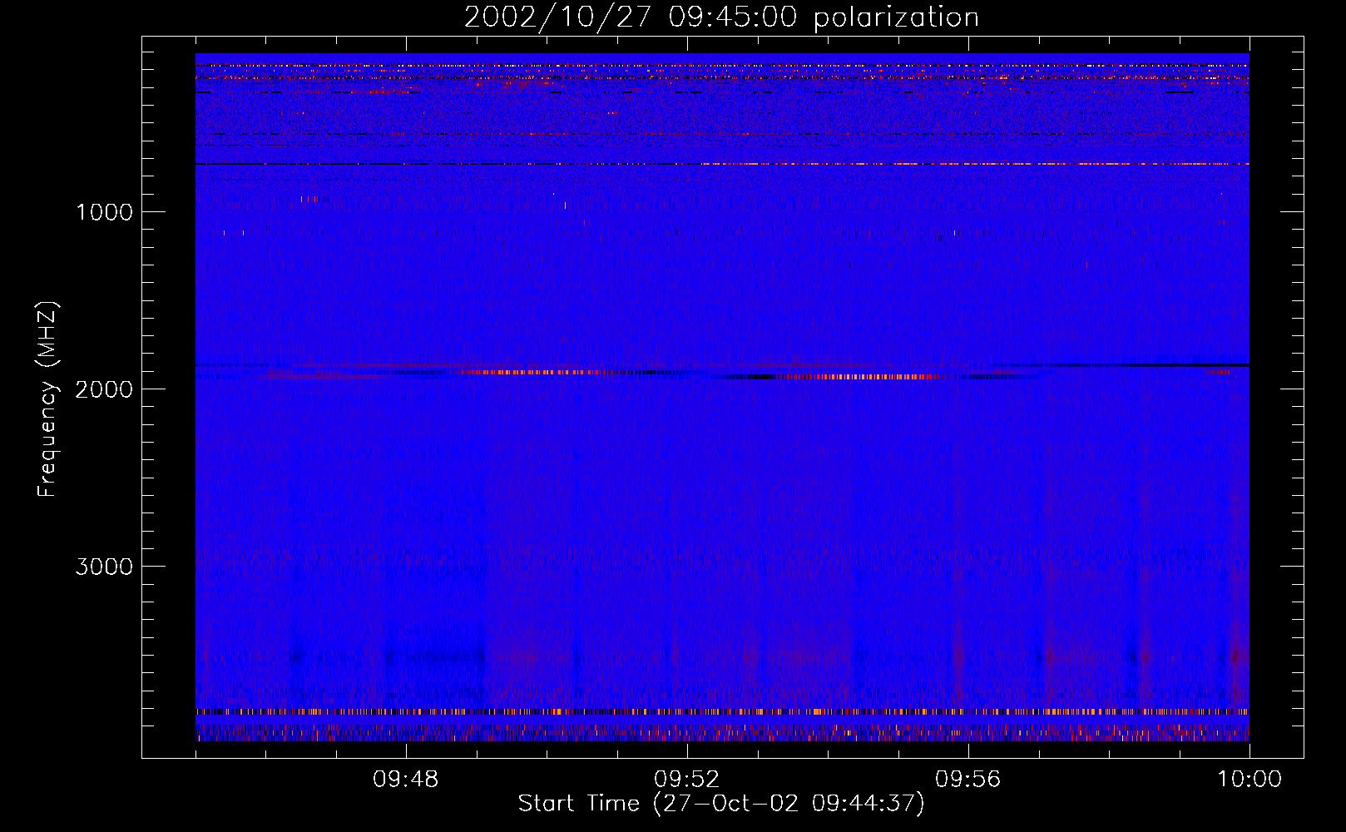The width and height of the screenshot is (1346, 832).
Task: Click the orange-black striped band near the spectrogram bottom
Action: point(722,712)
